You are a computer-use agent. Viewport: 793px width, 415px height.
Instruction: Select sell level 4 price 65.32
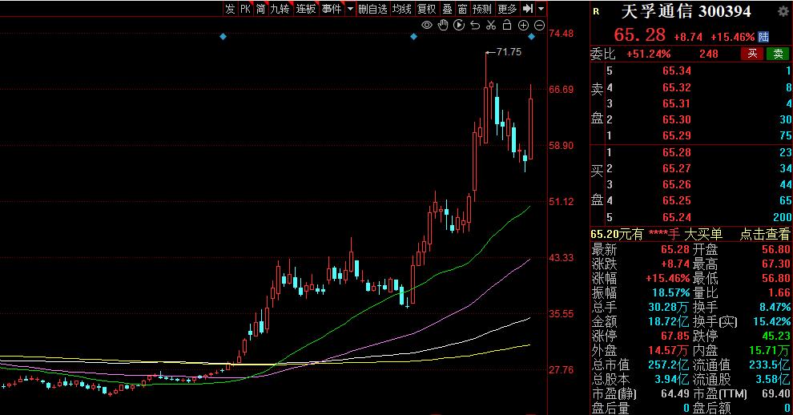click(x=677, y=87)
